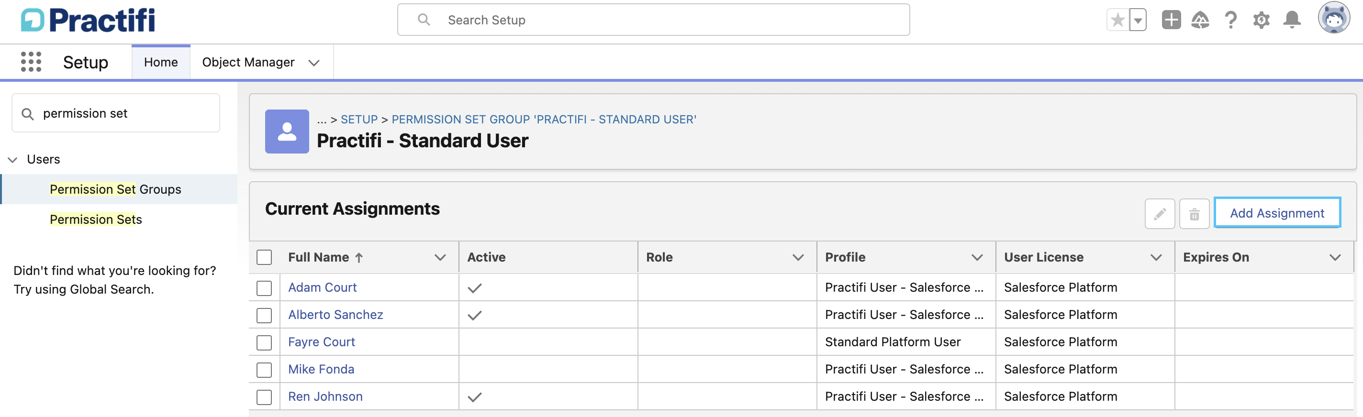This screenshot has width=1363, height=417.
Task: Click the 'Practifi - Standard User' page title
Action: (422, 141)
